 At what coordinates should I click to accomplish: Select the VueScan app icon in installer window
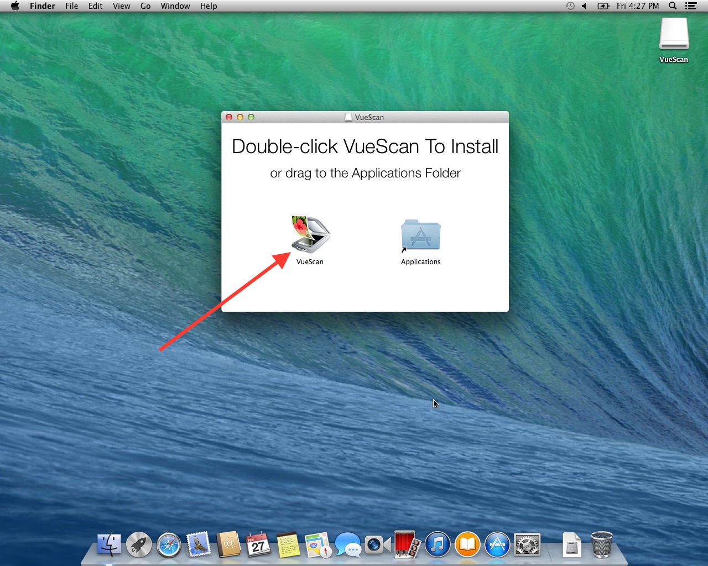coord(310,235)
